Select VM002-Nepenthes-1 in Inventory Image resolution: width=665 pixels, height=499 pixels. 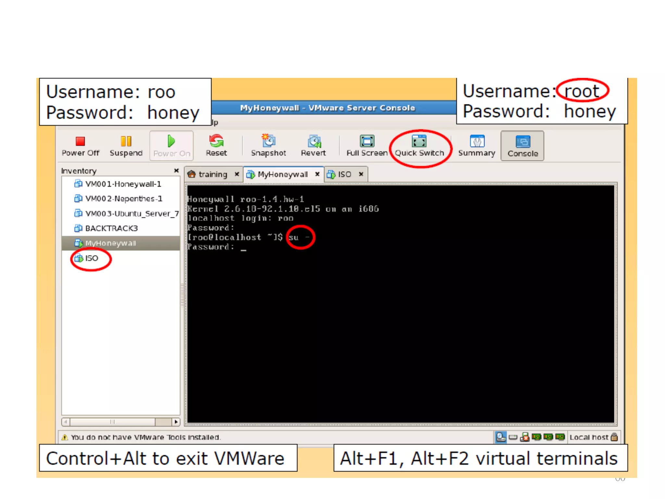point(123,199)
